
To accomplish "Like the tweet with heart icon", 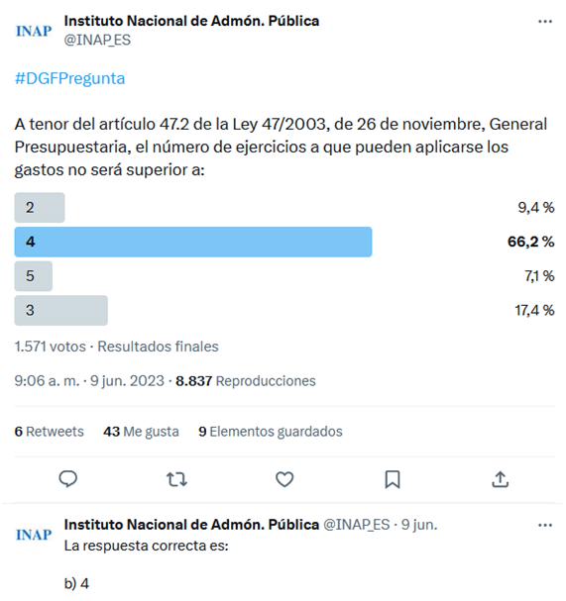I will point(284,479).
